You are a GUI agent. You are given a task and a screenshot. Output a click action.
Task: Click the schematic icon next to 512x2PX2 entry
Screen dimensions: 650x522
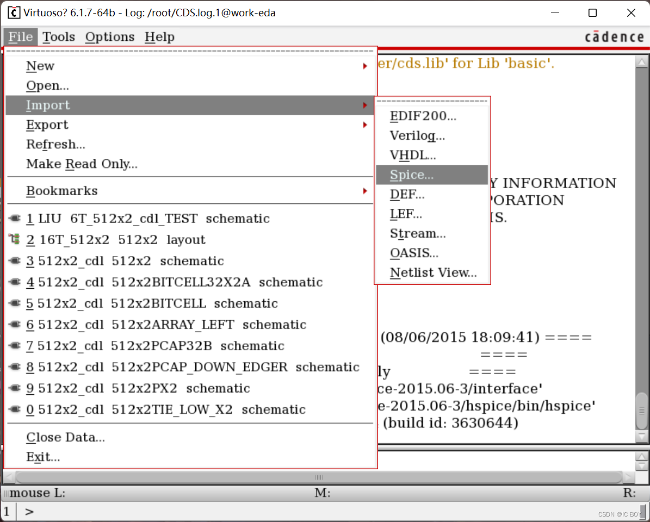[15, 388]
